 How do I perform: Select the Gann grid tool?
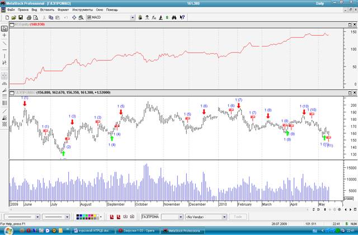4,124
